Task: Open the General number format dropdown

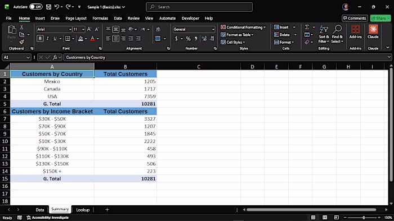Action: point(213,30)
